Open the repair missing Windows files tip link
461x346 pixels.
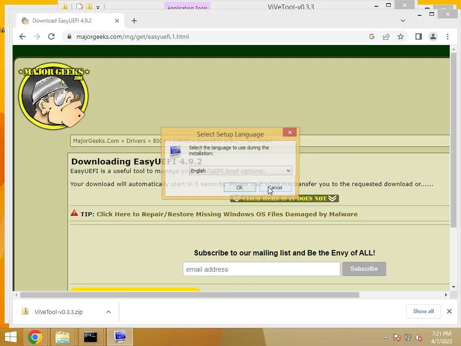tap(227, 214)
